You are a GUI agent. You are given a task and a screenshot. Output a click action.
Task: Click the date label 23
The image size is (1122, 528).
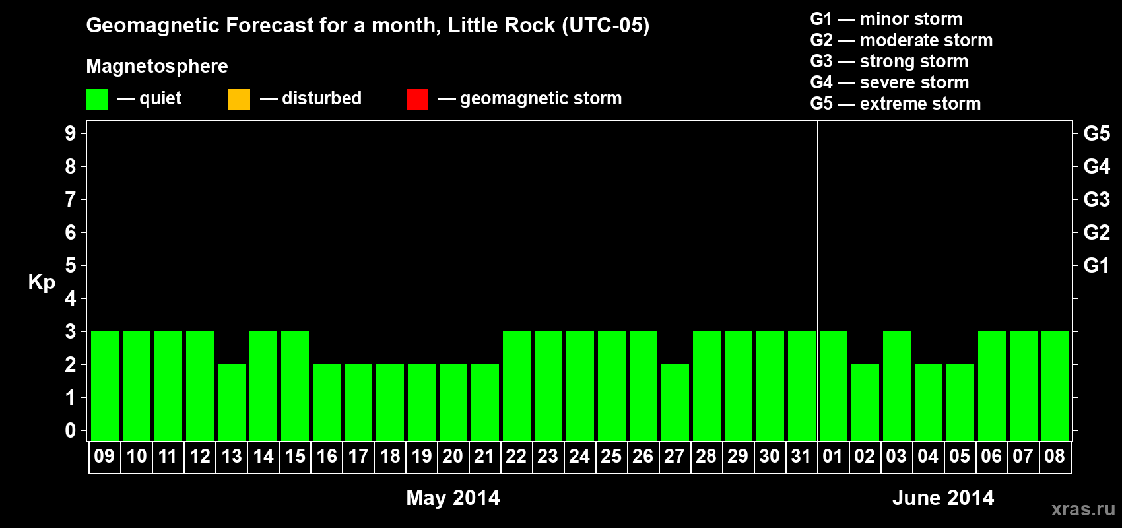pyautogui.click(x=548, y=457)
